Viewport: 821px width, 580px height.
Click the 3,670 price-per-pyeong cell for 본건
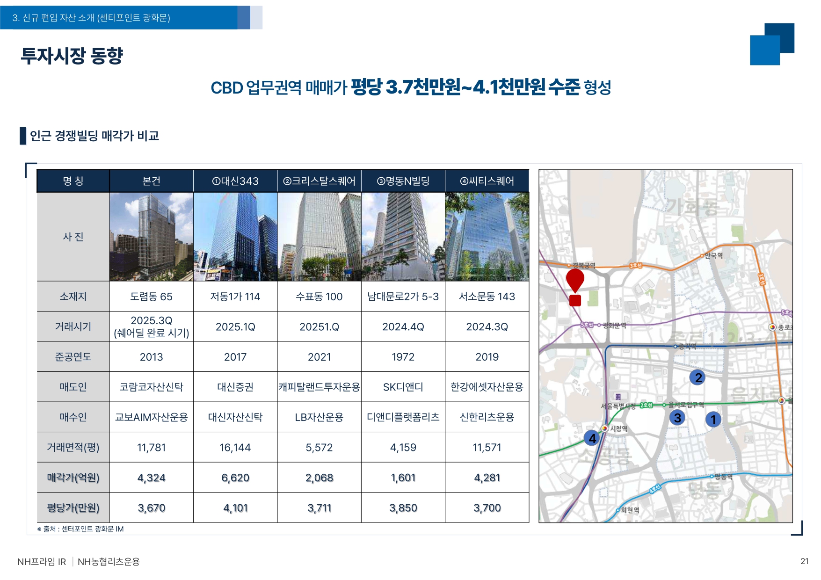[x=151, y=507]
